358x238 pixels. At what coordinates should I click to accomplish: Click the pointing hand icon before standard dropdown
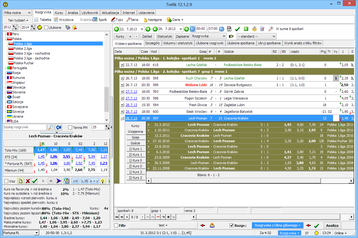click(231, 36)
